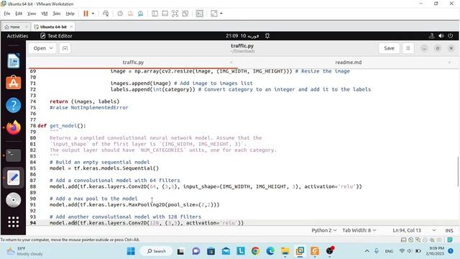Pause the virtual machine with the orange pause button
This screenshot has height=259, width=460.
pyautogui.click(x=86, y=14)
